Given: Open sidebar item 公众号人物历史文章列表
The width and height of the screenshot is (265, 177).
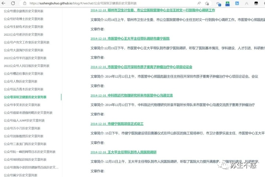Looking at the screenshot, I should coord(21,81).
